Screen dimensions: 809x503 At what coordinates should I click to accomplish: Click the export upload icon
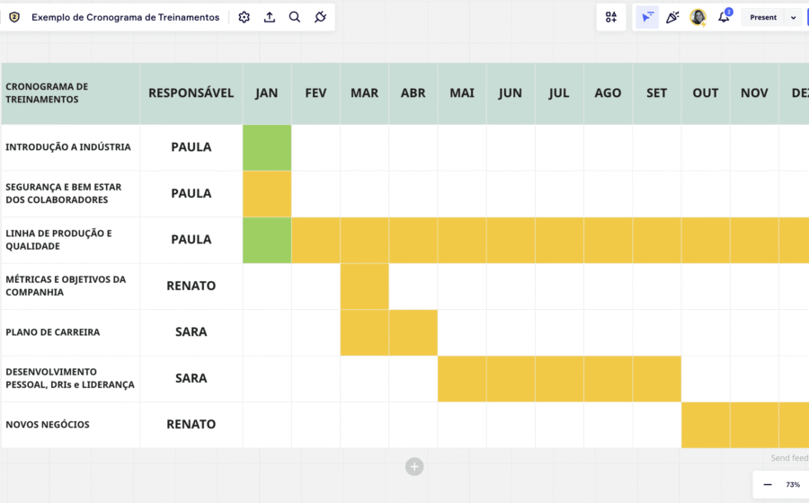tap(270, 17)
